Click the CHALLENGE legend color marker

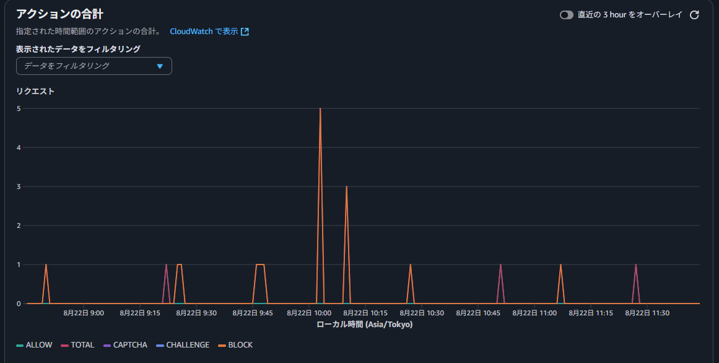point(160,345)
